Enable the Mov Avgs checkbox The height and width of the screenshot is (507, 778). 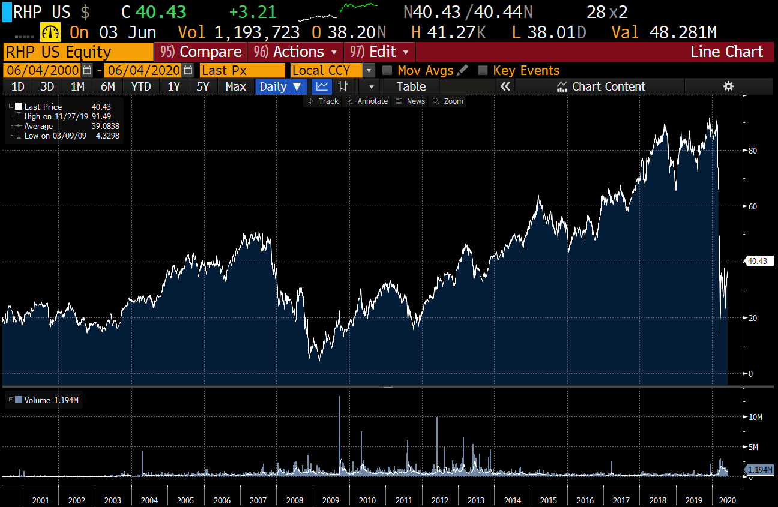387,70
